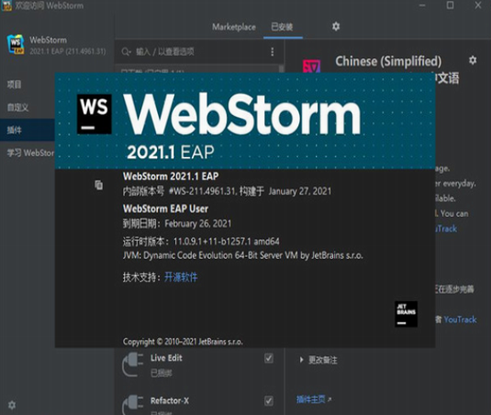Toggle the Live Edit plugin checkbox
The image size is (491, 415).
[x=269, y=359]
